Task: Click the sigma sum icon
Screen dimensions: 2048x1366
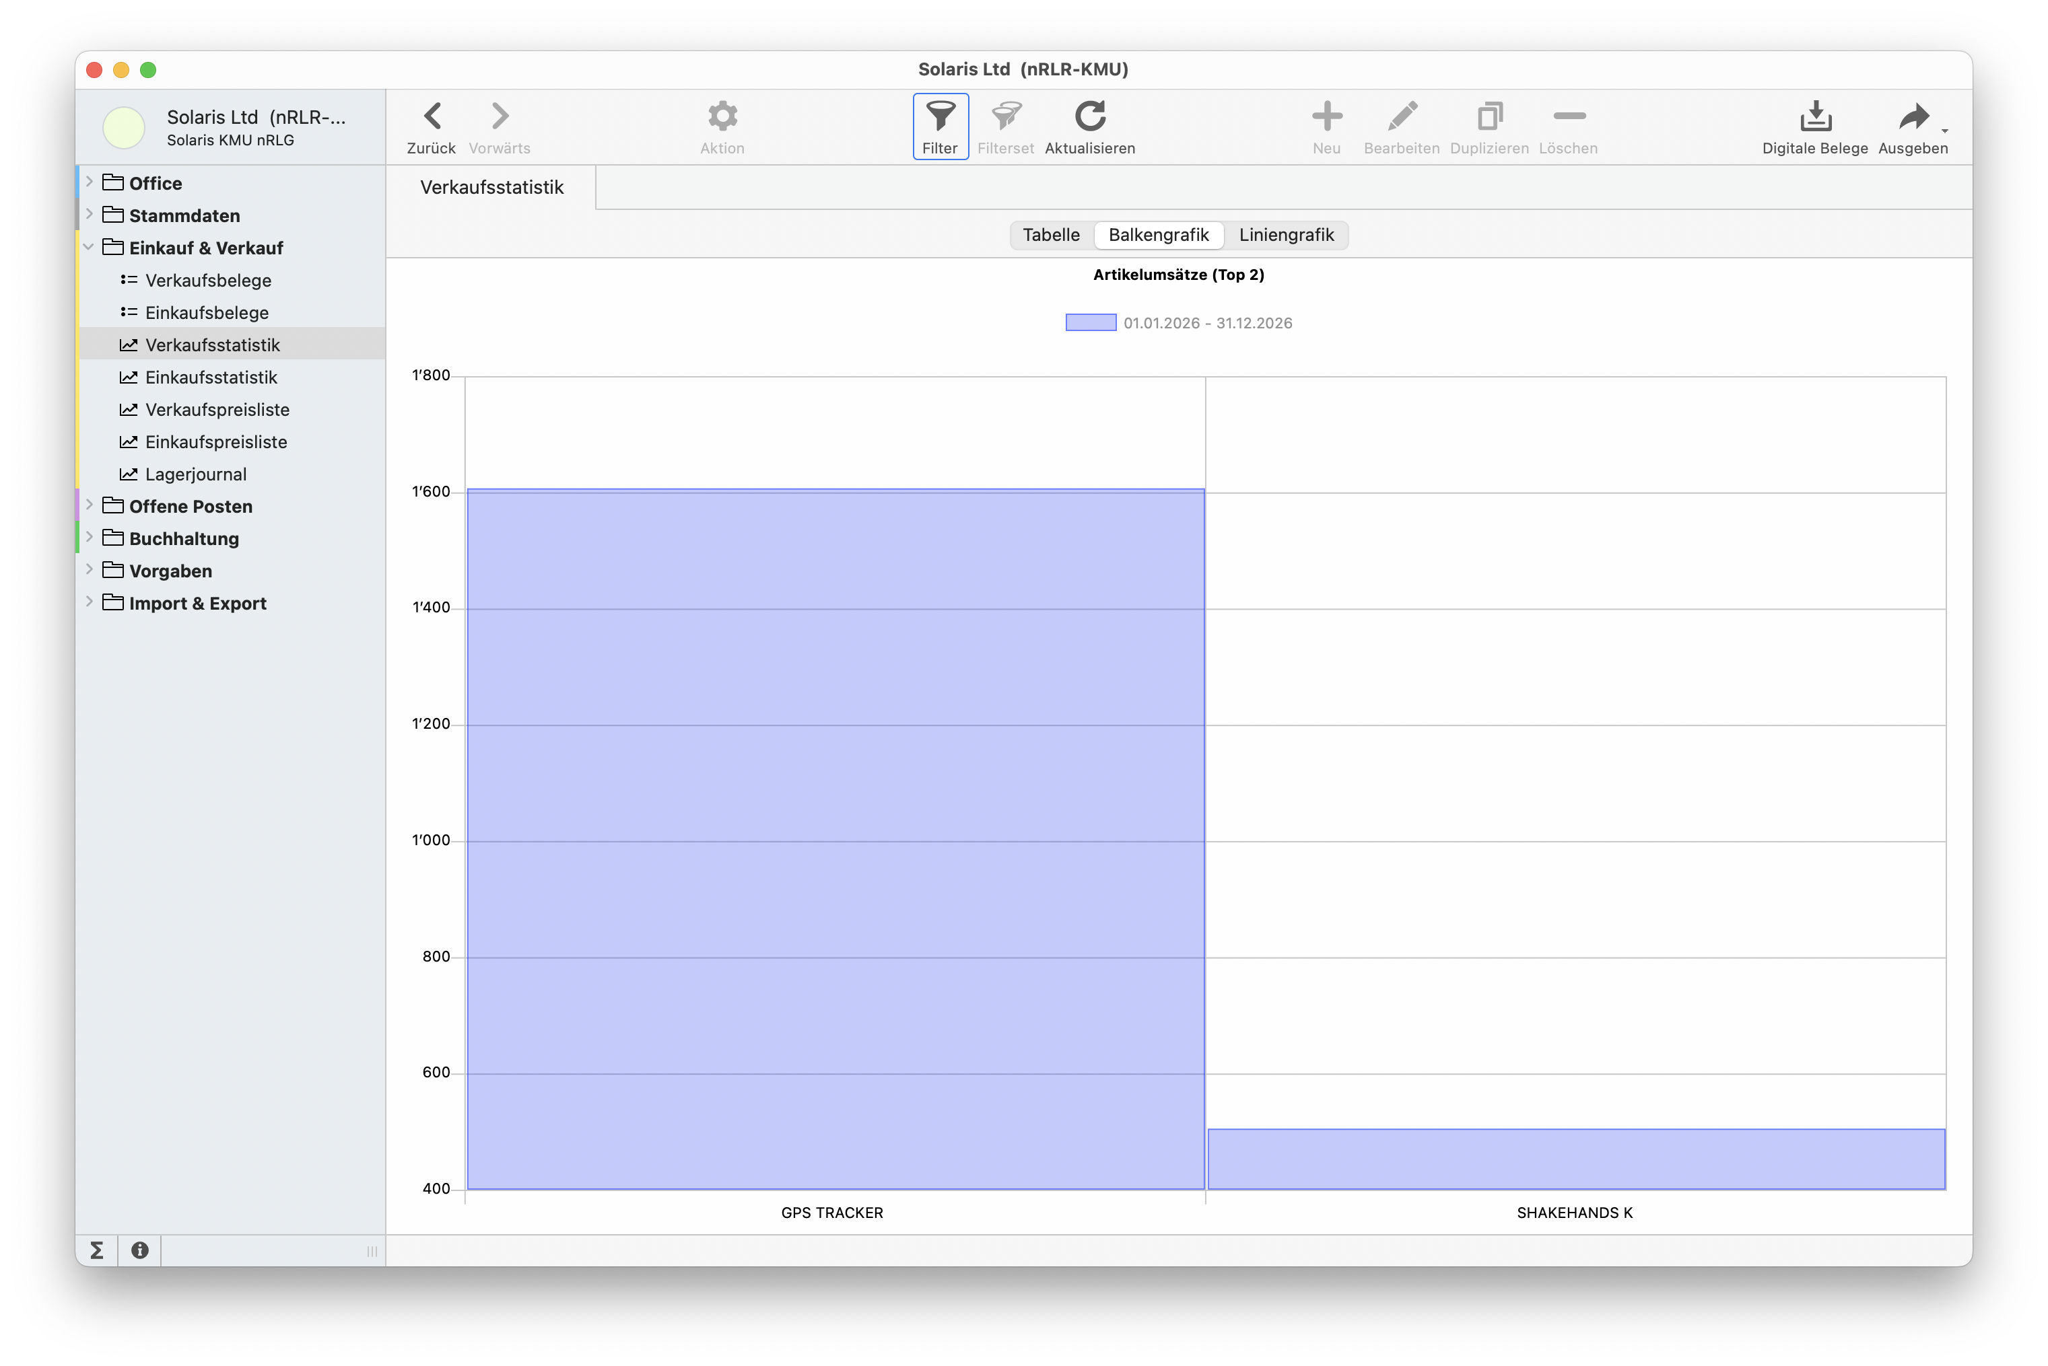Action: click(97, 1251)
